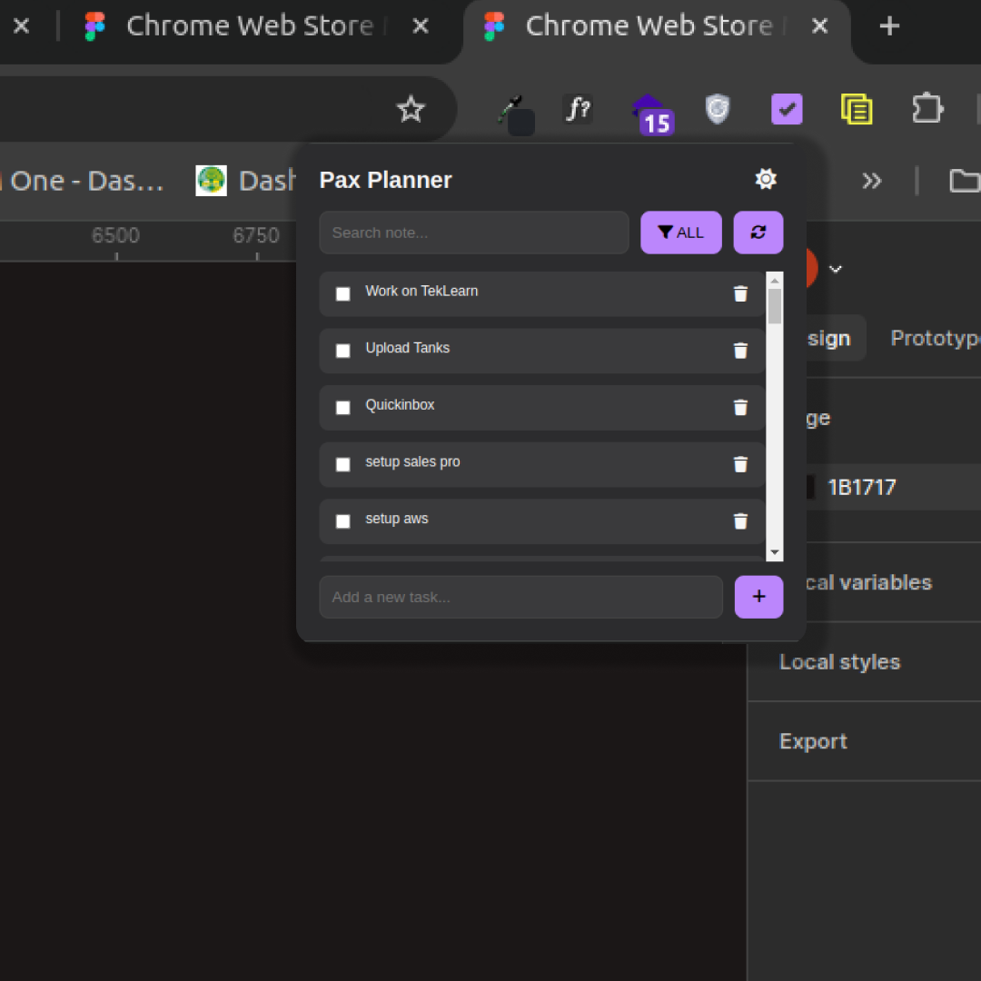Check off the Work on TekLearn task
The image size is (981, 981).
pos(342,294)
